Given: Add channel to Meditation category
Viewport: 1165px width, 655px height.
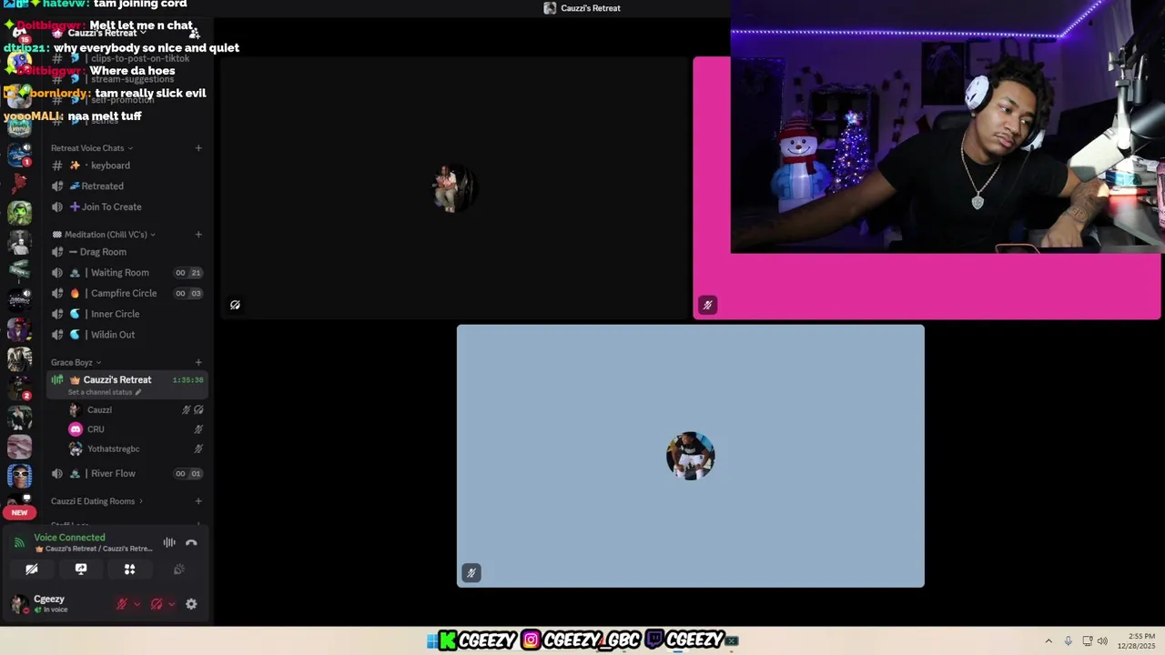Looking at the screenshot, I should point(198,235).
